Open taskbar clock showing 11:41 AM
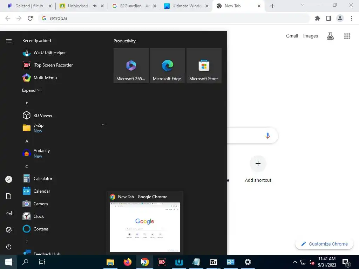The image size is (359, 269). point(327,262)
